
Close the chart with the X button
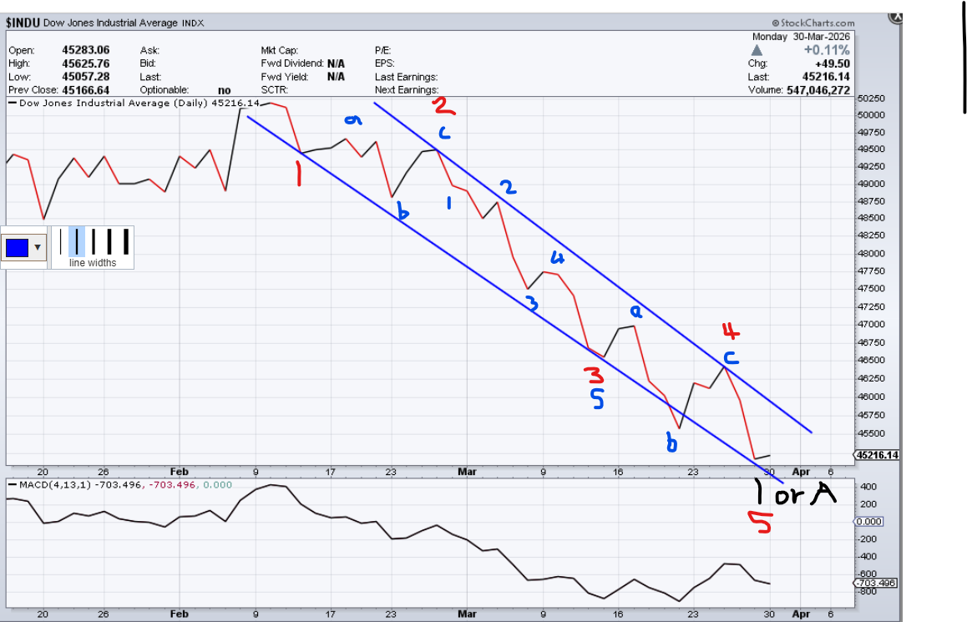(x=895, y=18)
